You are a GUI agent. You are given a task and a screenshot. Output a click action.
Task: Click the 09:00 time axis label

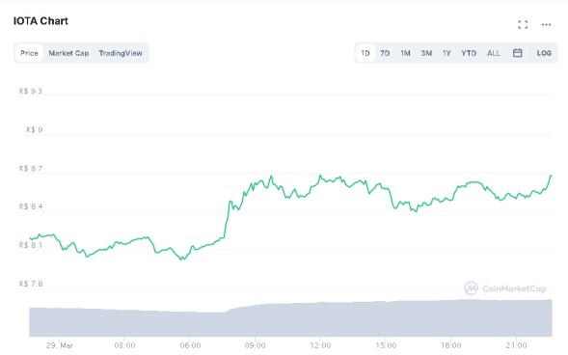pos(255,345)
